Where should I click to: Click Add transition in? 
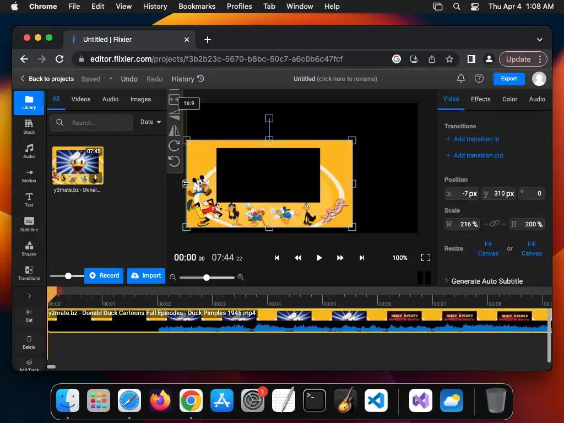[x=473, y=139]
